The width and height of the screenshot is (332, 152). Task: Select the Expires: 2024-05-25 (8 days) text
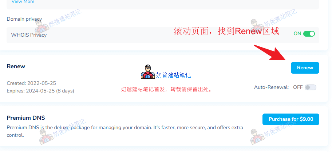click(40, 91)
